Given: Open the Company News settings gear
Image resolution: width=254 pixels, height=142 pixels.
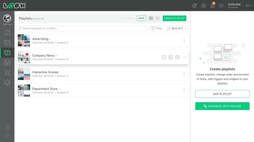Looking at the screenshot, I should coord(177,57).
